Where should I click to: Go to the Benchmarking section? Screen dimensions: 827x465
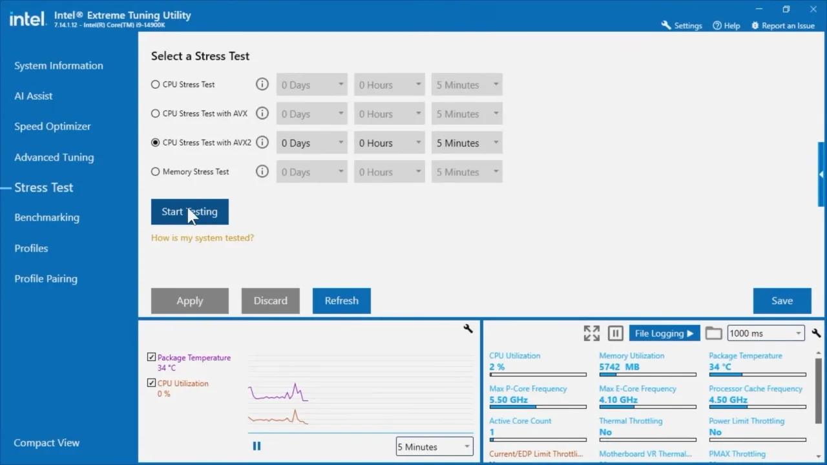coord(47,217)
